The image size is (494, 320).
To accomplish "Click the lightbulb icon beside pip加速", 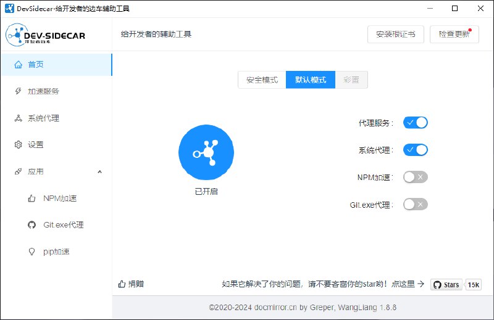I will 32,252.
